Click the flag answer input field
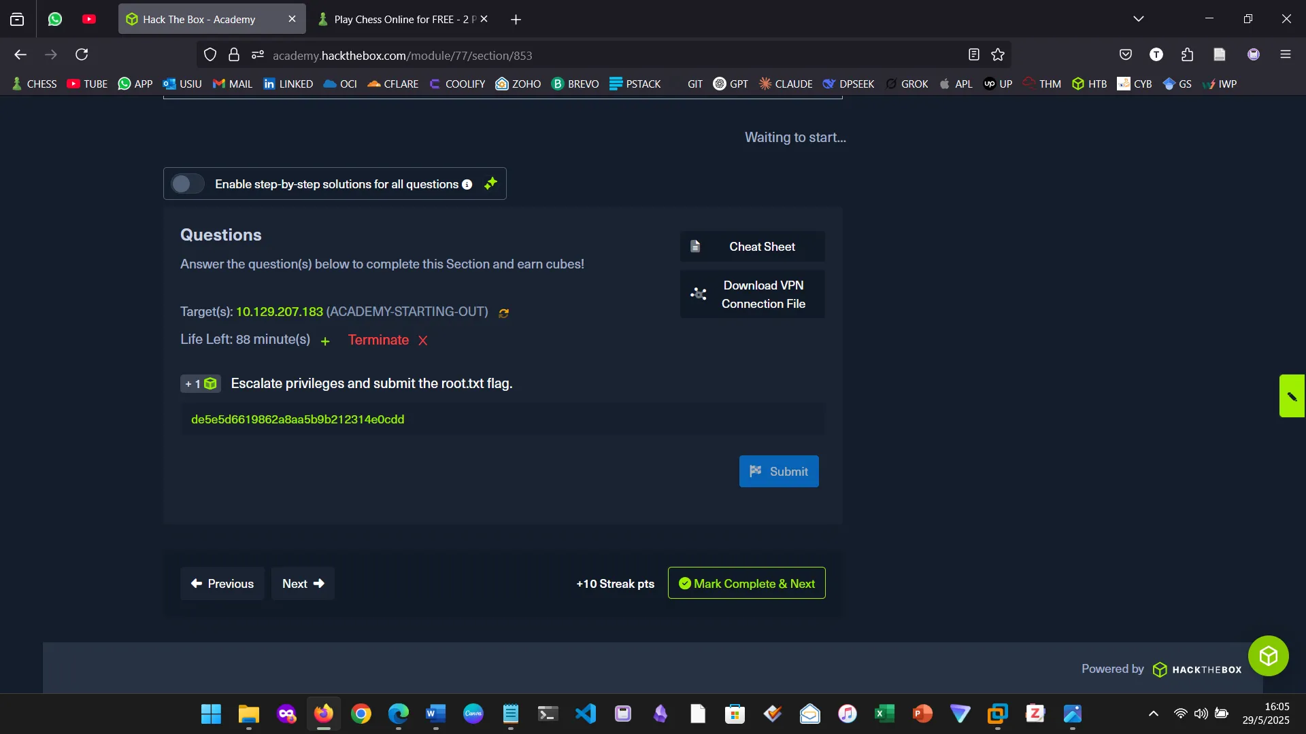This screenshot has height=734, width=1306. pos(502,419)
